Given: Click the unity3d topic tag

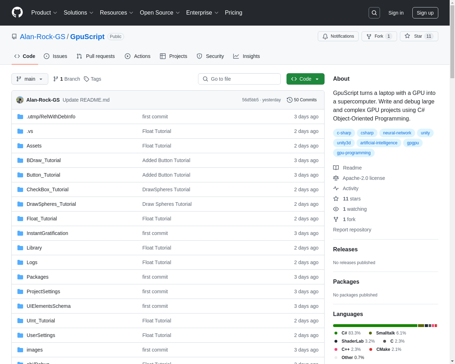Looking at the screenshot, I should click(344, 143).
